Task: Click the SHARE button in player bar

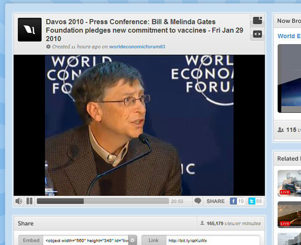Action: click(215, 201)
